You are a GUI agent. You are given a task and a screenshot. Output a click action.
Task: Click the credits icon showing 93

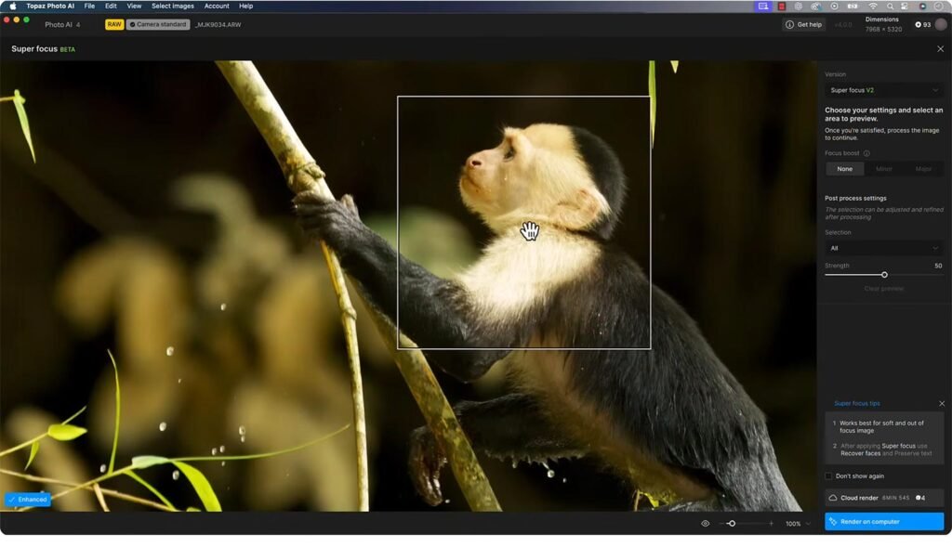918,24
